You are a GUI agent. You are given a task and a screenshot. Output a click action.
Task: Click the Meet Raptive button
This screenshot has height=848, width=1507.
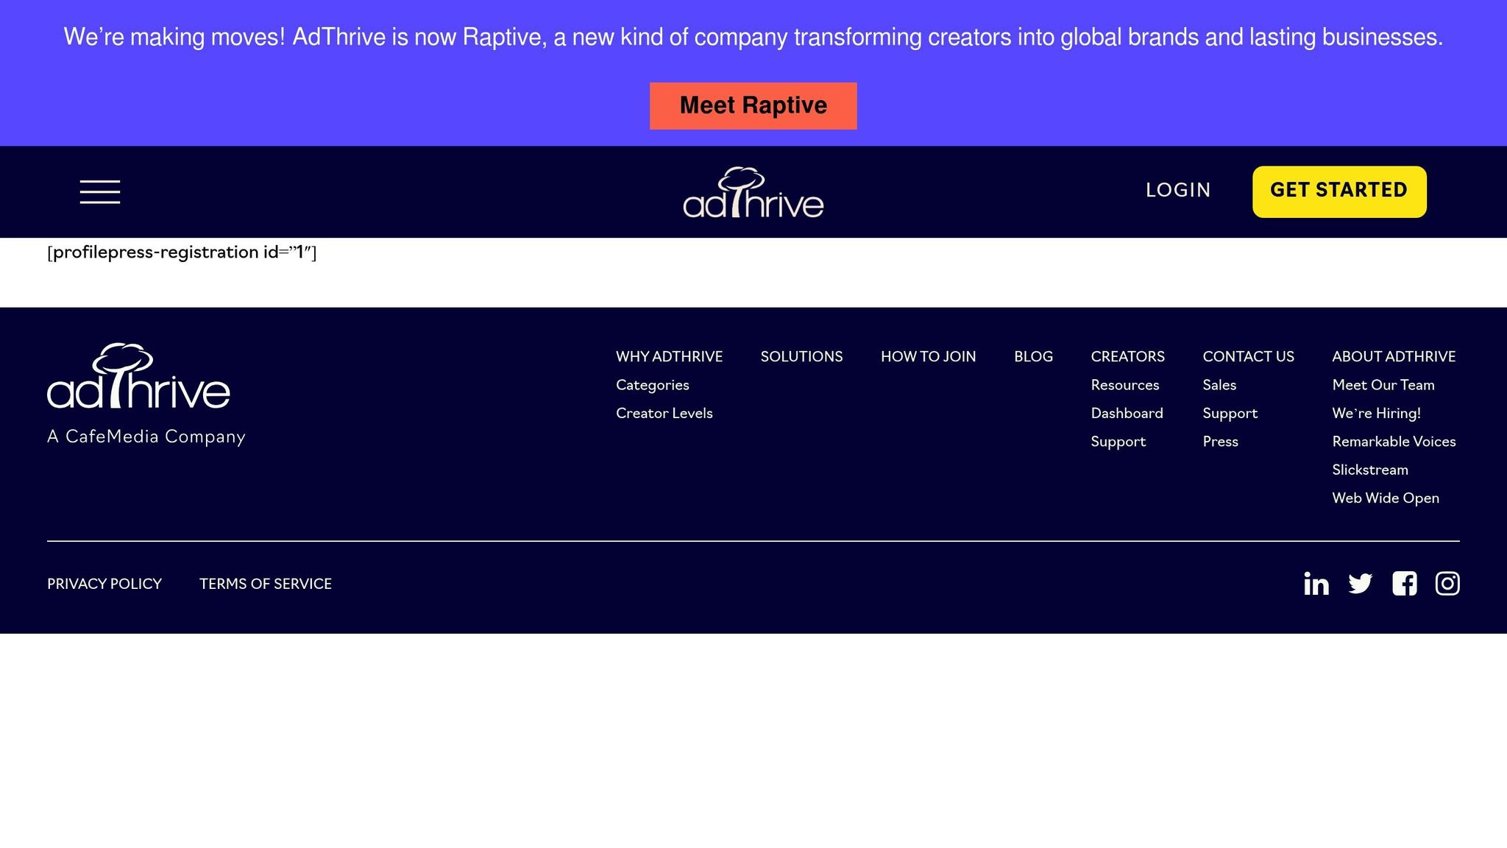753,106
